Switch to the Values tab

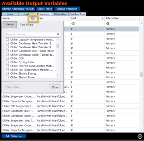tap(10, 25)
